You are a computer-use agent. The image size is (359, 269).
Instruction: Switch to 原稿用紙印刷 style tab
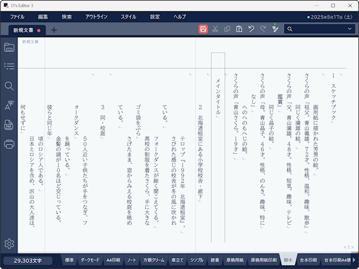(263, 260)
